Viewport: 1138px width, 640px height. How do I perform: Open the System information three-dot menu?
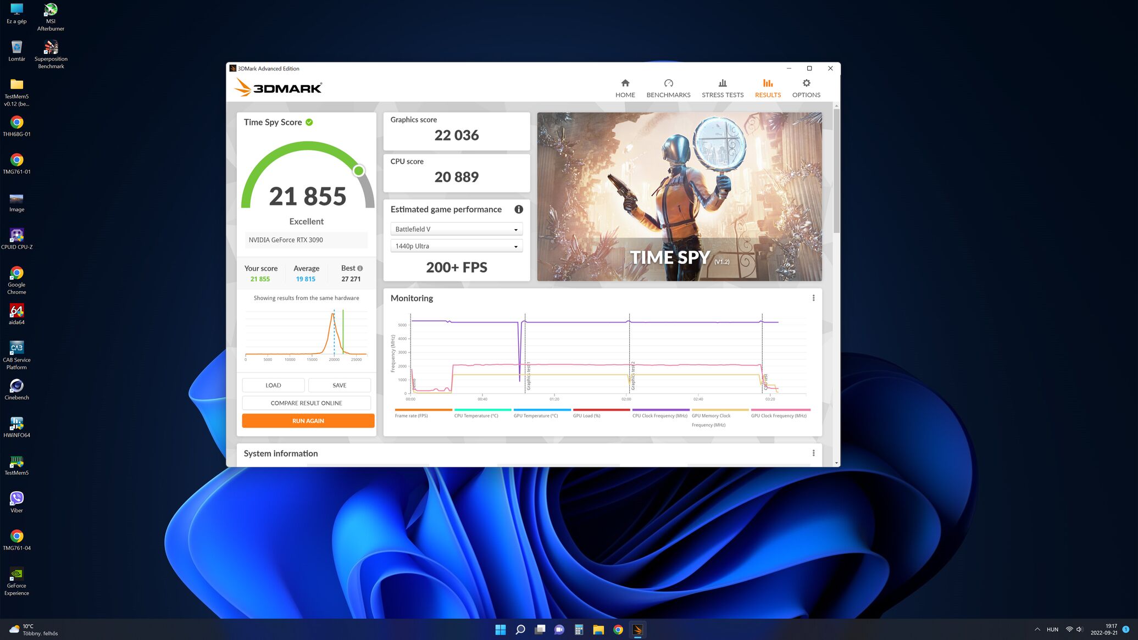813,453
